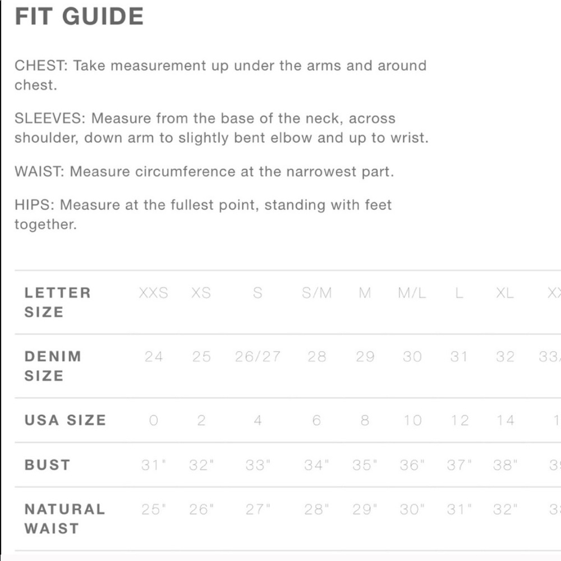Click the NATURAL WAIST row label

pos(65,519)
